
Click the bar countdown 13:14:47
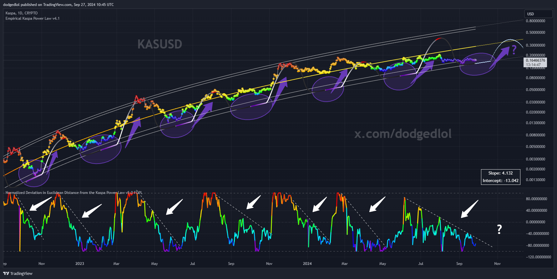tap(533, 65)
